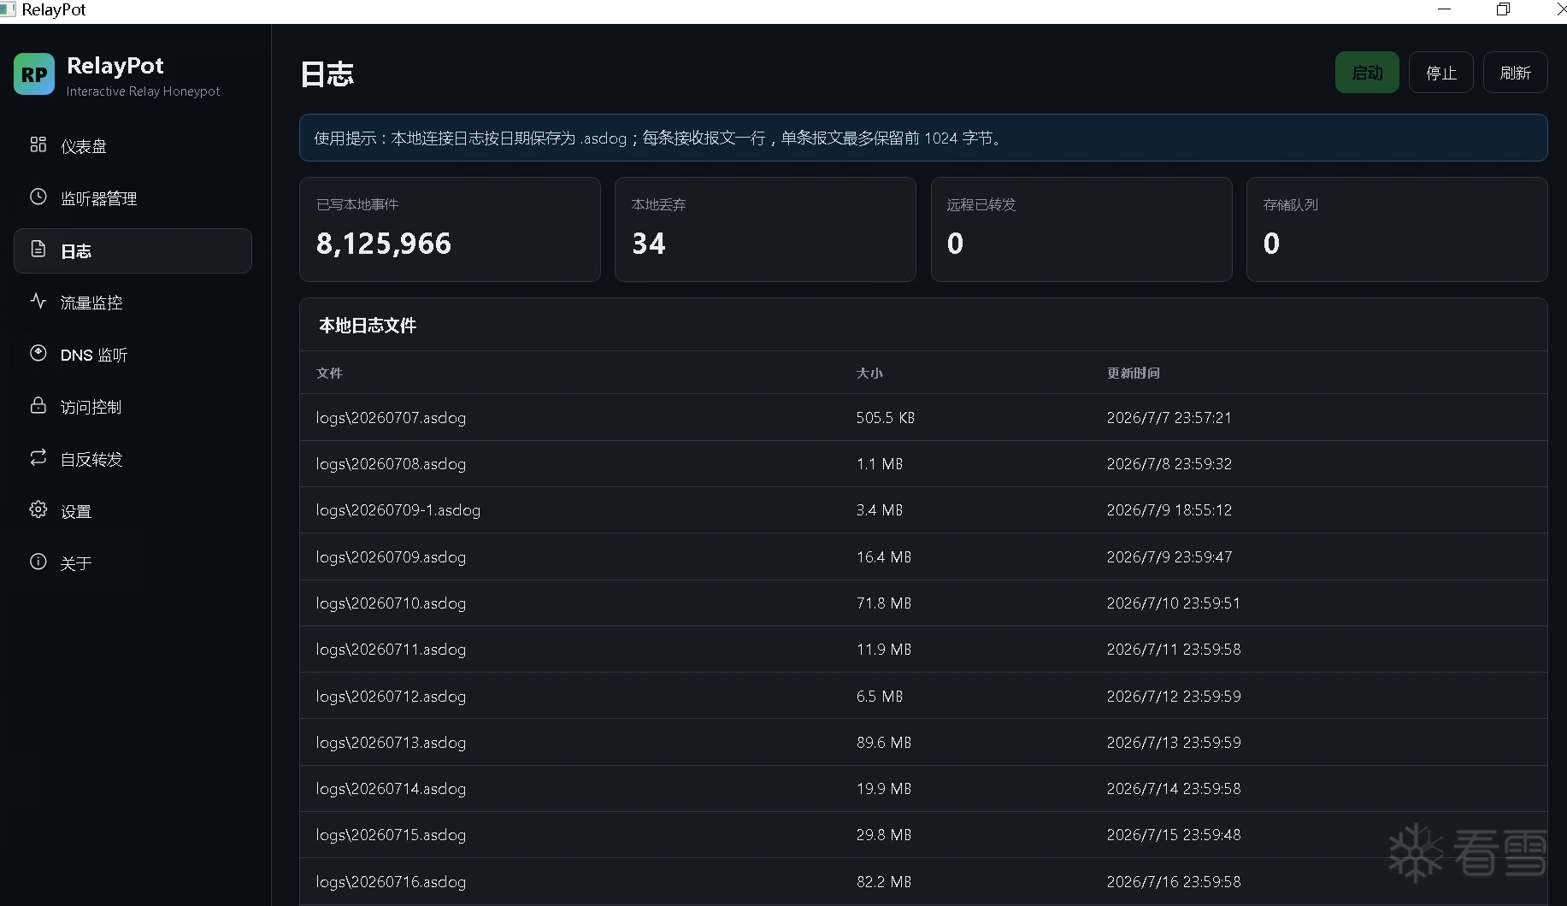
Task: Click the 505.5 KB size cell
Action: click(886, 417)
